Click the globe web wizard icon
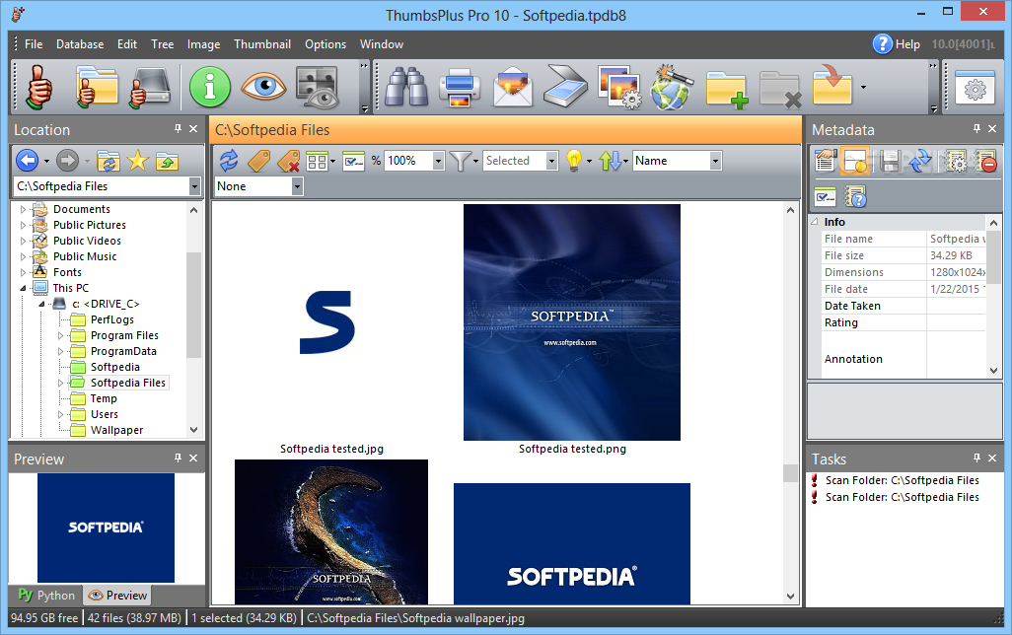Viewport: 1012px width, 635px height. click(672, 87)
